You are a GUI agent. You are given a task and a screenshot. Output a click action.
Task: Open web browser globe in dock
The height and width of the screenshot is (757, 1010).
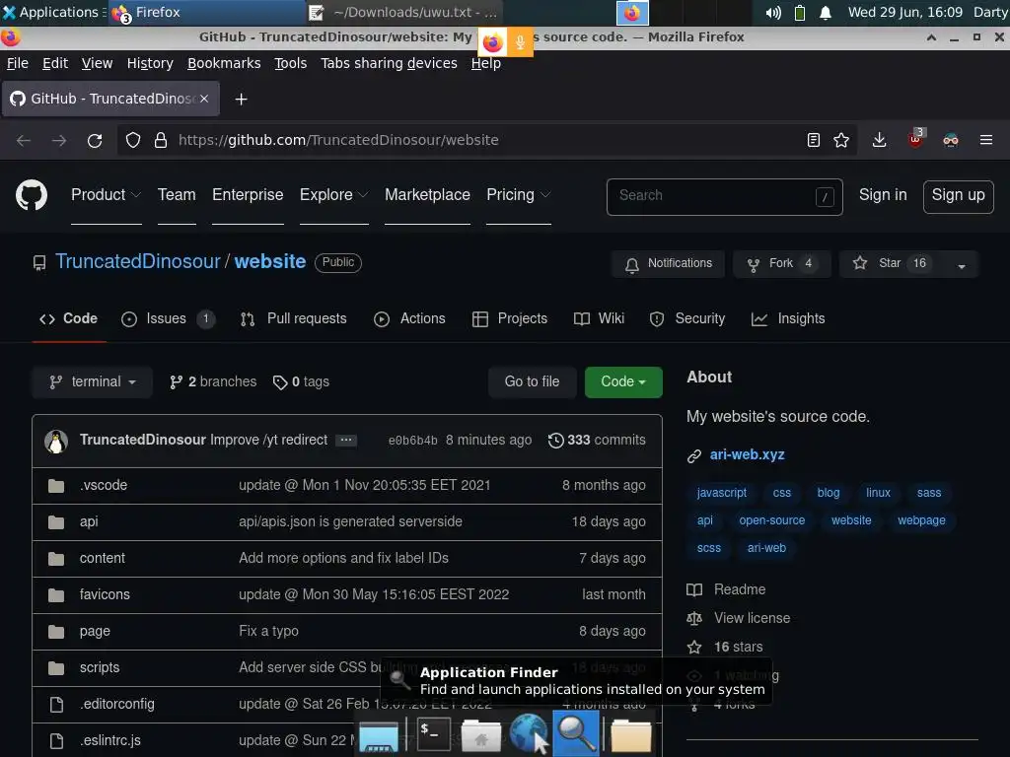[x=529, y=733]
